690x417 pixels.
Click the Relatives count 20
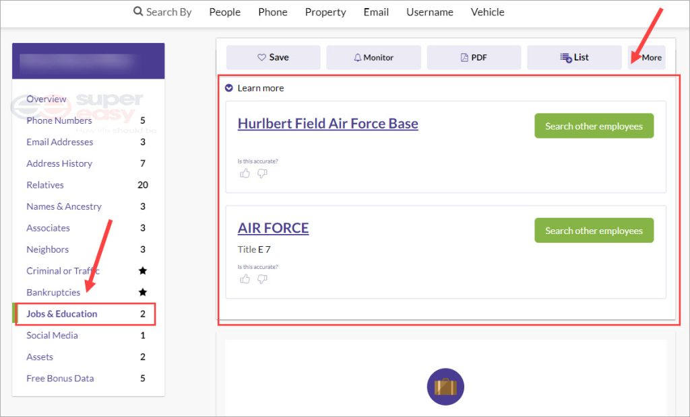pyautogui.click(x=143, y=185)
